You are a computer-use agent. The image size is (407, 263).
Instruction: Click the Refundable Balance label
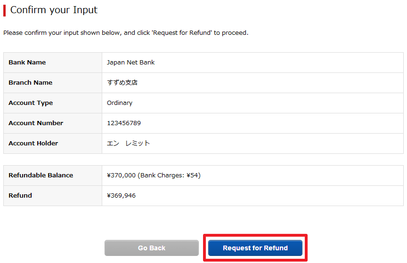click(x=41, y=175)
